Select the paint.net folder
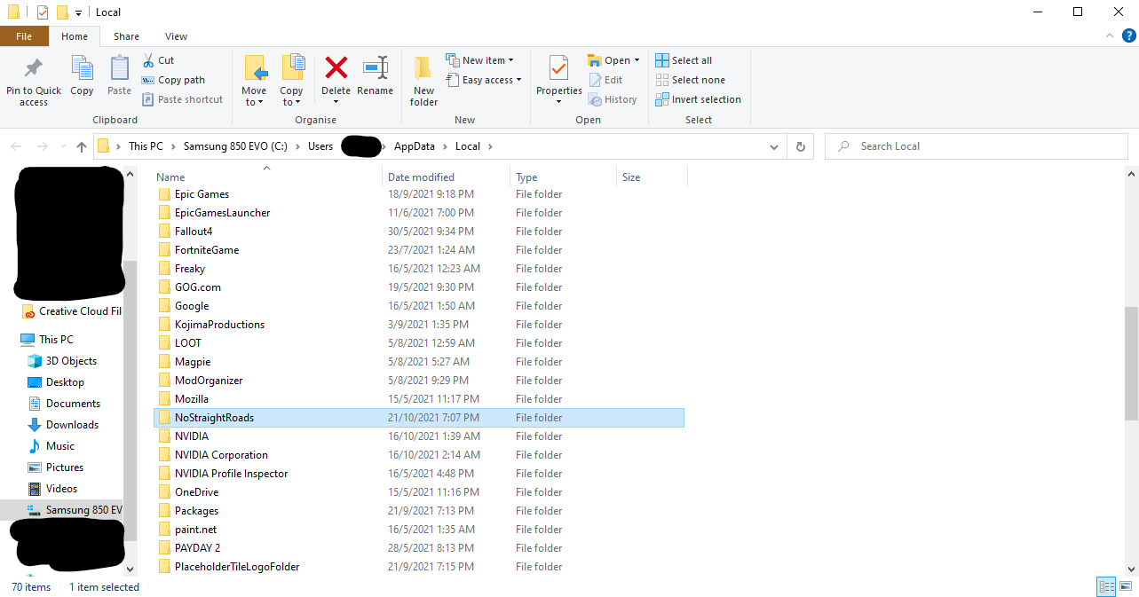The image size is (1139, 597). click(419, 530)
